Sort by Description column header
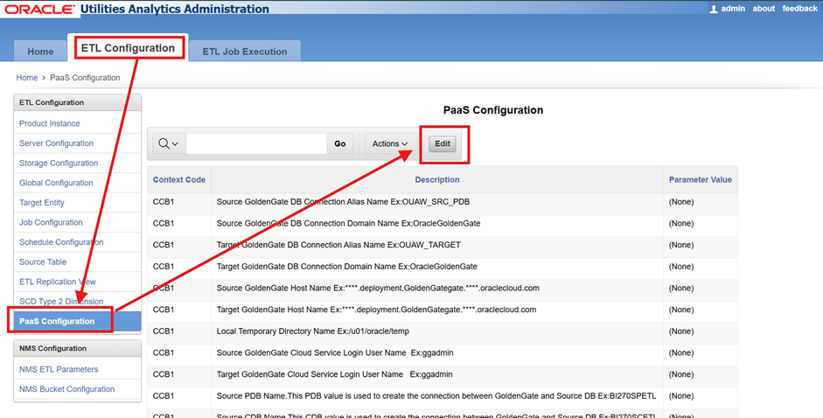Image resolution: width=823 pixels, height=418 pixels. pyautogui.click(x=436, y=179)
